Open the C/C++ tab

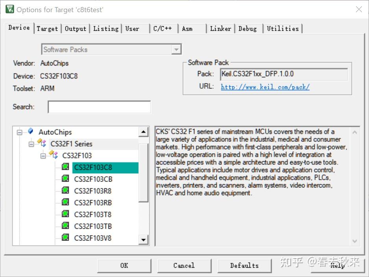click(x=162, y=29)
